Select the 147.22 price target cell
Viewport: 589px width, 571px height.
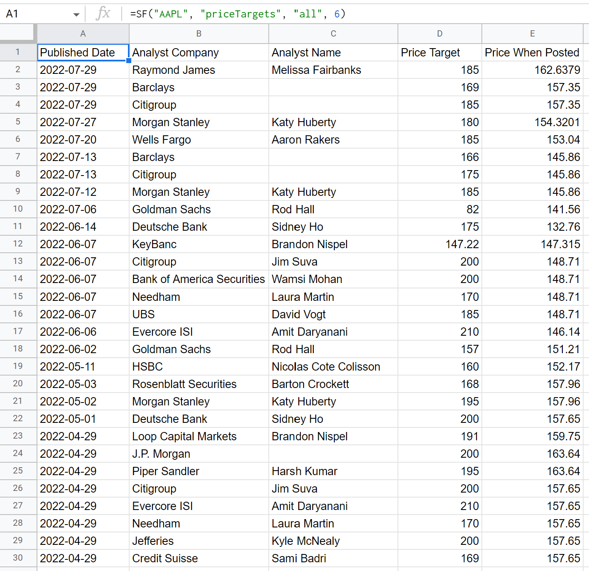click(440, 244)
